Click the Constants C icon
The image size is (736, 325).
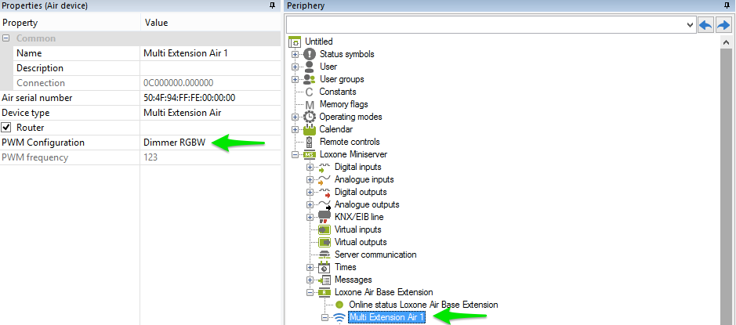click(x=309, y=92)
